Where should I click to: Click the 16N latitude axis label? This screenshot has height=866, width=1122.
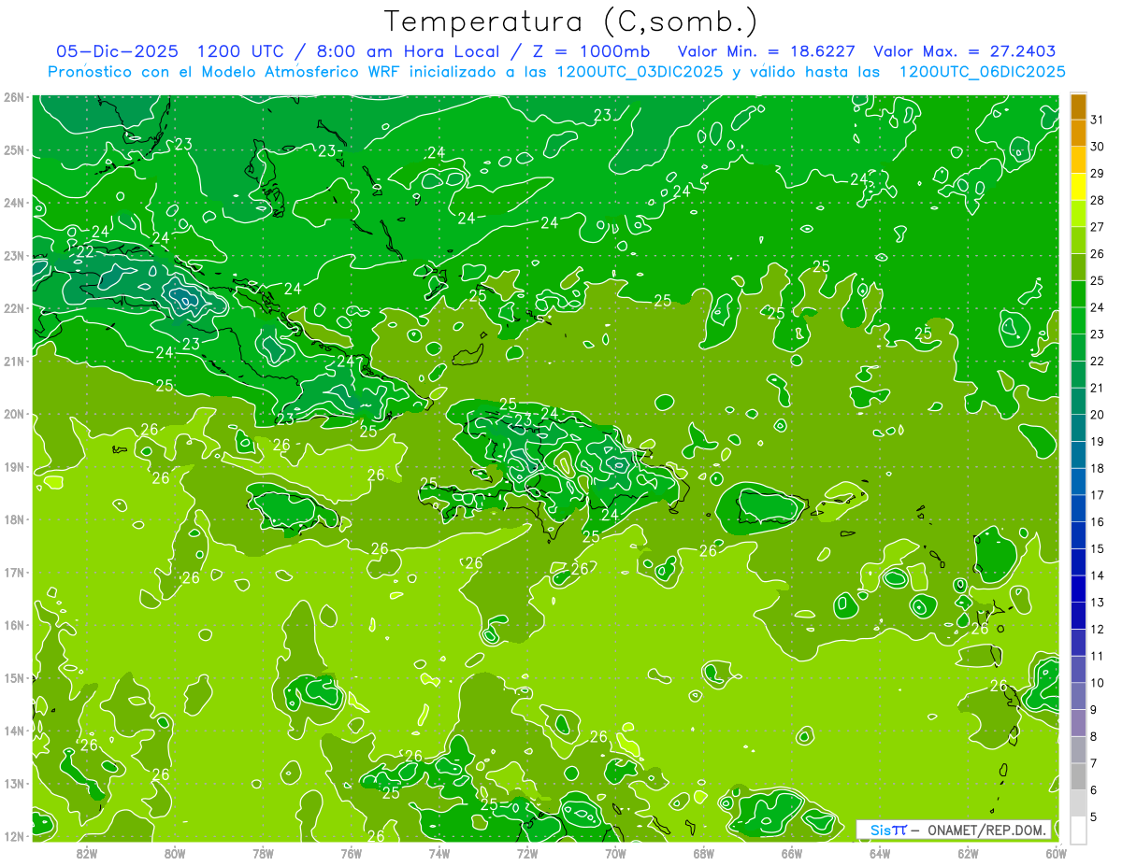pos(14,625)
